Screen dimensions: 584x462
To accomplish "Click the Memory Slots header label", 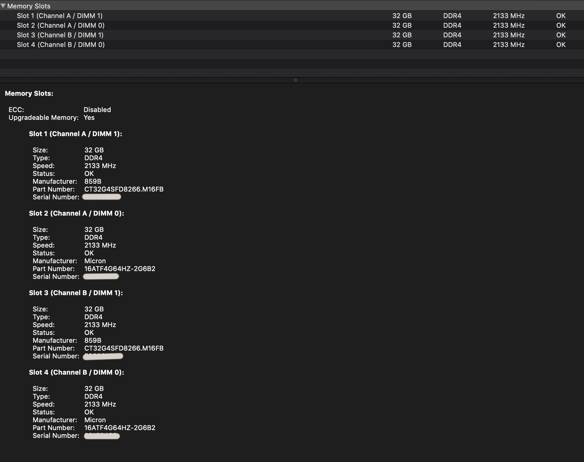I will tap(29, 6).
